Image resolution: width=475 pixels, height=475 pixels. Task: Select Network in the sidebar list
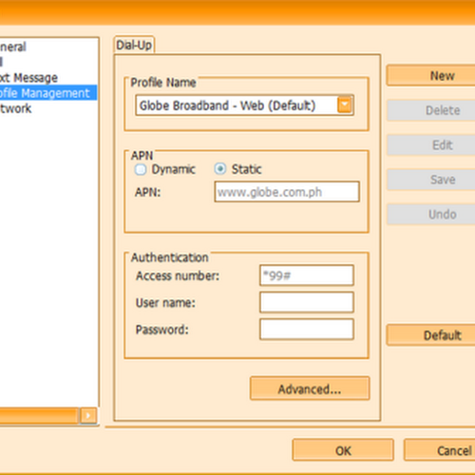[15, 108]
